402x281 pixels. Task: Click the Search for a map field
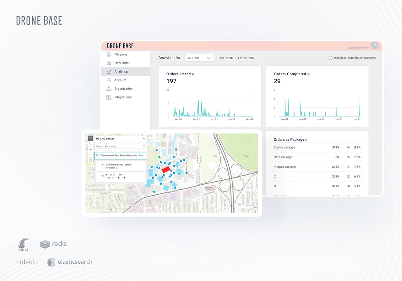118,147
